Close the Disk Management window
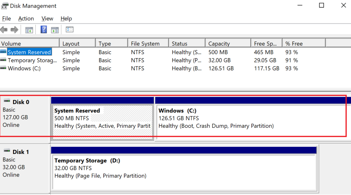Viewport: 351px width, 195px height. [343, 5]
